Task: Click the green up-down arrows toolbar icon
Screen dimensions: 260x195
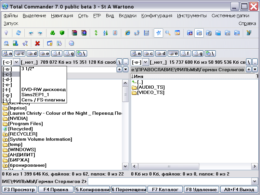Action: pos(96,33)
